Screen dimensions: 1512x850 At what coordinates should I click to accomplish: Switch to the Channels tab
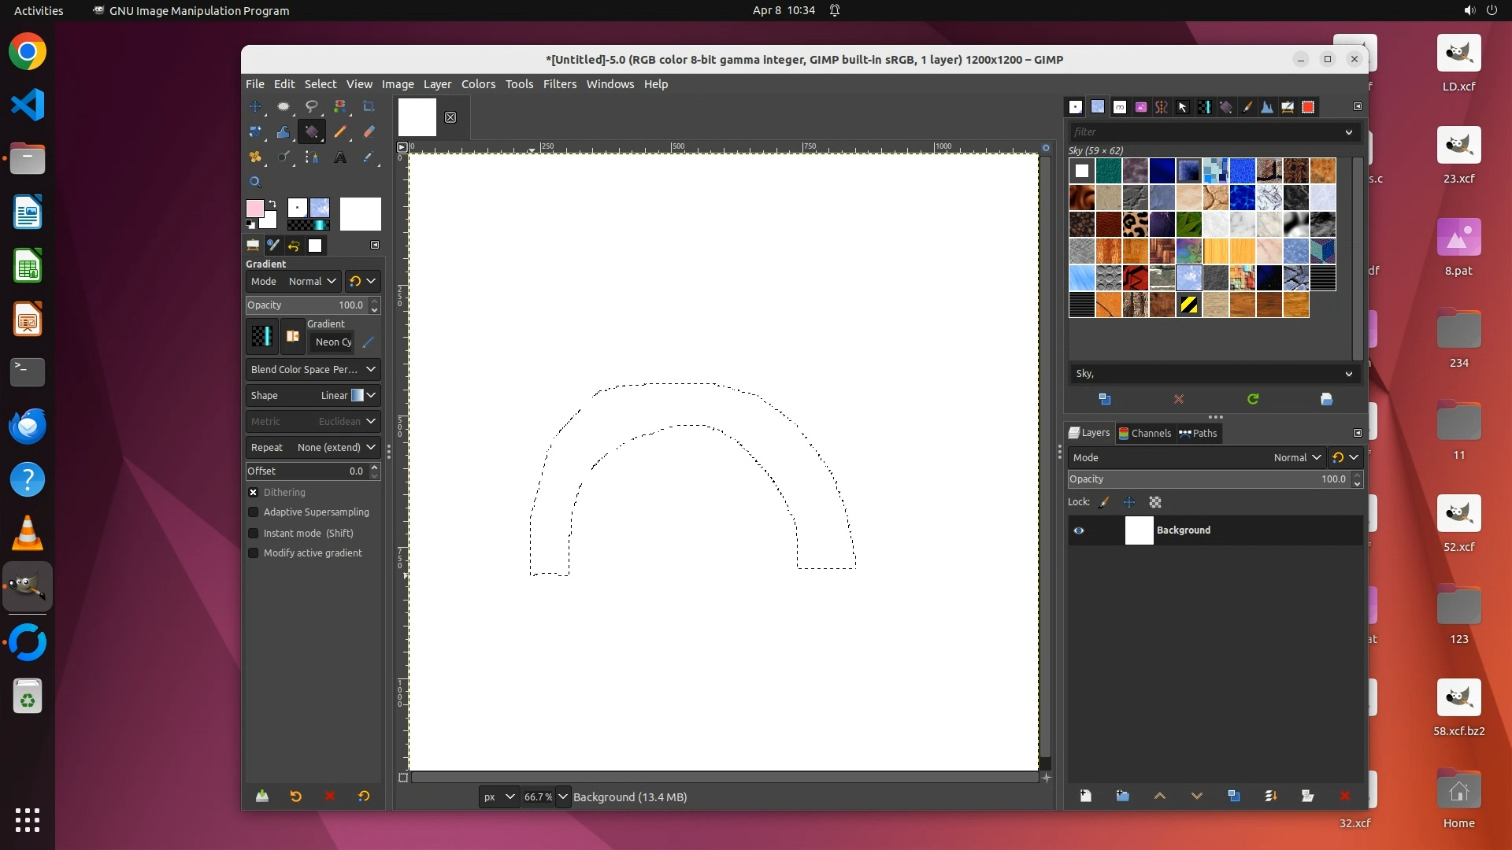[x=1144, y=434]
